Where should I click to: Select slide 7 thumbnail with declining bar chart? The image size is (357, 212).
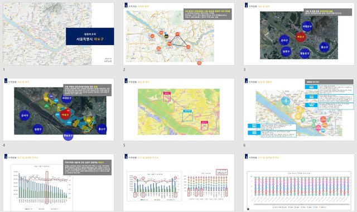pos(58,182)
